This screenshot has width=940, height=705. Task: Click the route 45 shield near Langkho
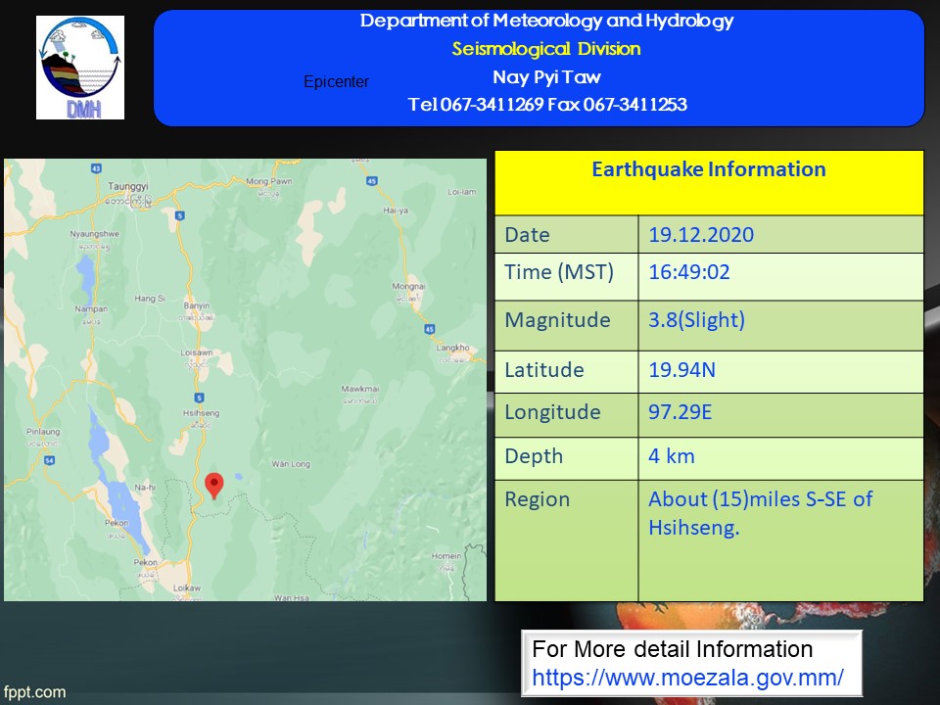tap(430, 330)
